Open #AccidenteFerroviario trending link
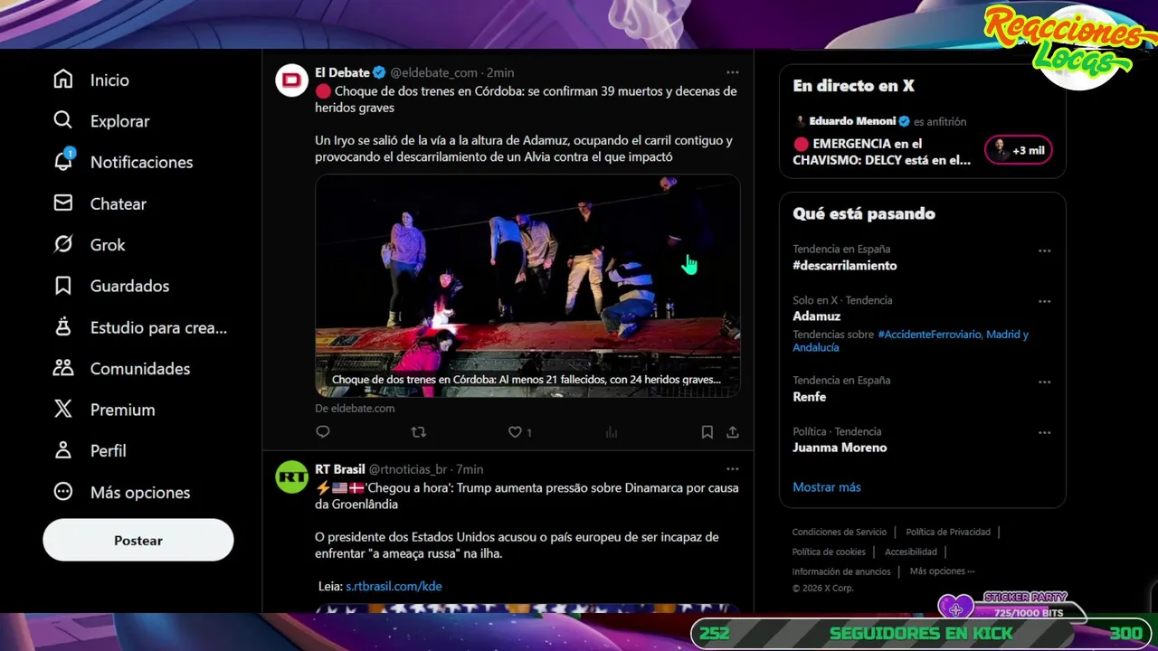 [929, 334]
